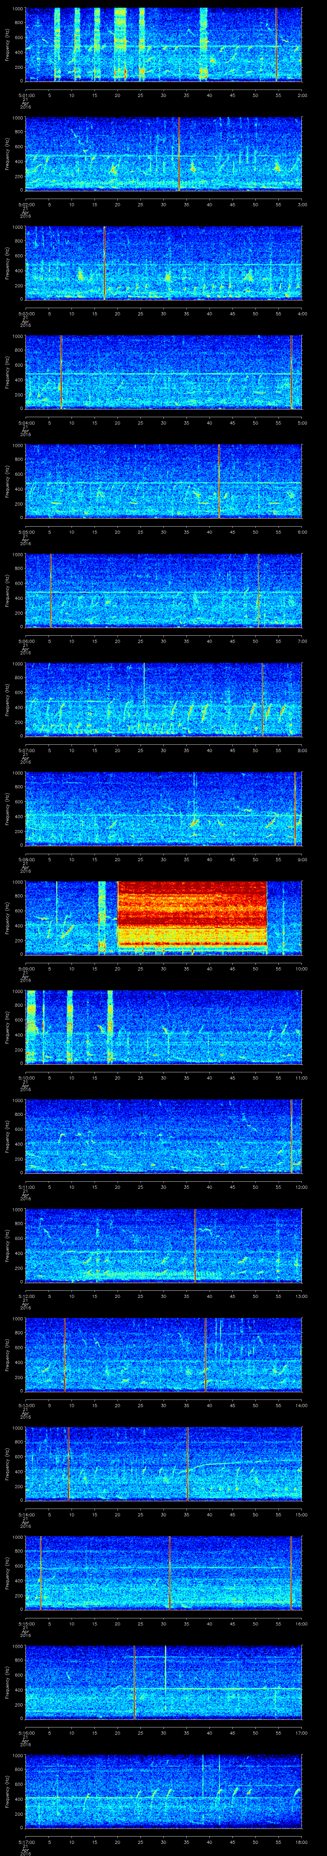Click the 2:00 end time label
Viewport: 327px width, 1856px height.
[x=302, y=94]
